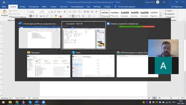186x105 pixels.
Task: Open Chrome from the taskbar
Action: click(x=17, y=102)
